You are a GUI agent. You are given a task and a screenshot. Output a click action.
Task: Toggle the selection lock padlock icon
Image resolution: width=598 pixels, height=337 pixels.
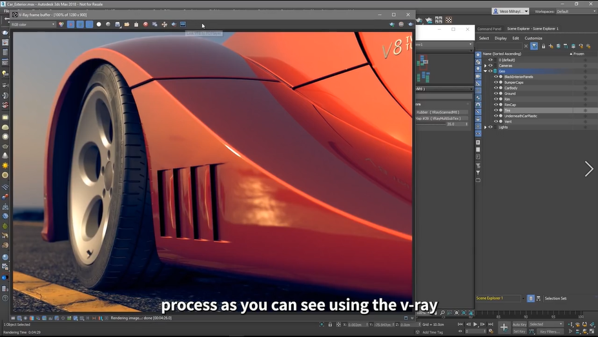pos(330,325)
